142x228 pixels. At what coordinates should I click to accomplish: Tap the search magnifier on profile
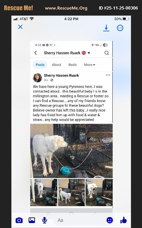107,53
